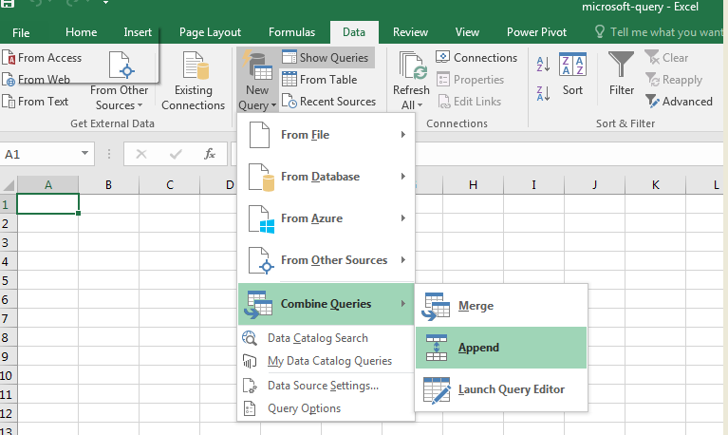
Task: Toggle the Show Queries button
Action: tap(327, 58)
